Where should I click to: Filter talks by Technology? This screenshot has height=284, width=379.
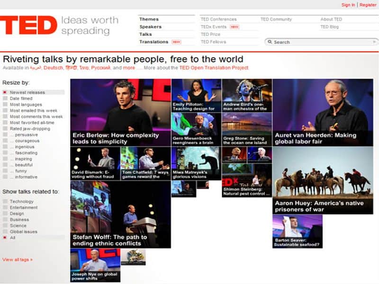[x=18, y=201]
